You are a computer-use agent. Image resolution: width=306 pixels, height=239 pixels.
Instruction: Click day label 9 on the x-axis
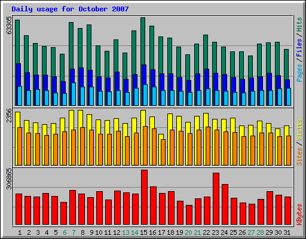tap(91, 232)
